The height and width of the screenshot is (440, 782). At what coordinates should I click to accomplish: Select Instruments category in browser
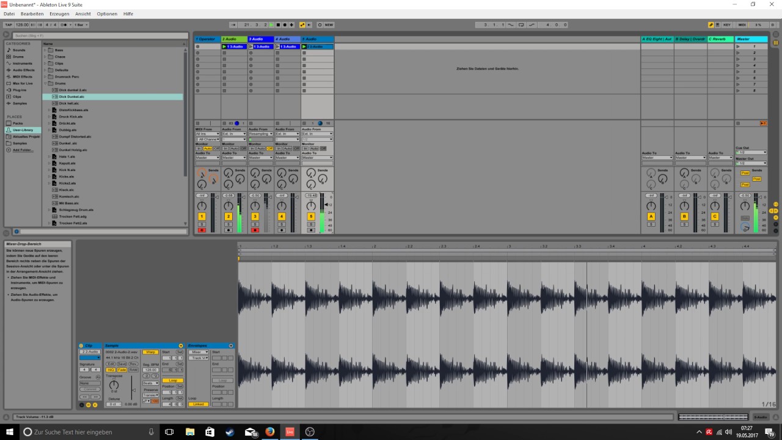click(x=22, y=64)
